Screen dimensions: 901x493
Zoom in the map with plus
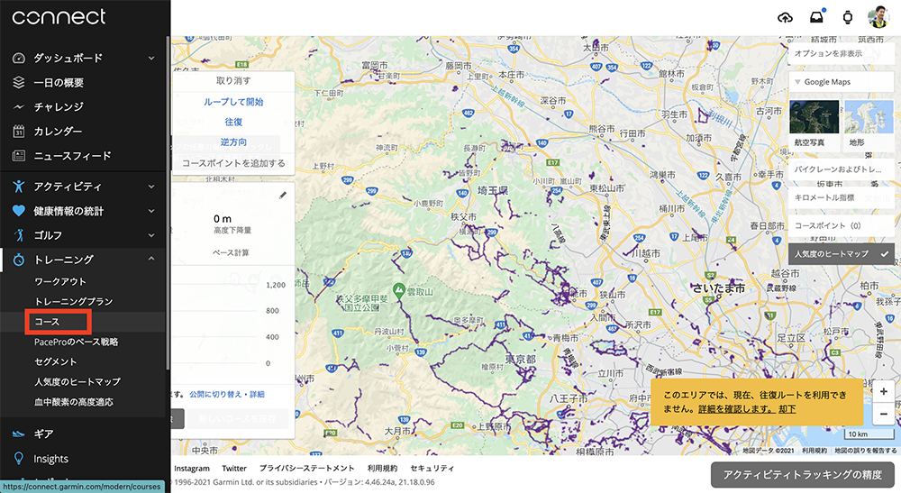point(883,392)
